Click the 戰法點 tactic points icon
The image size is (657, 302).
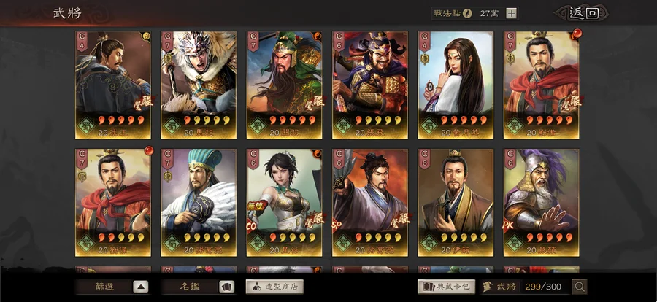point(468,13)
